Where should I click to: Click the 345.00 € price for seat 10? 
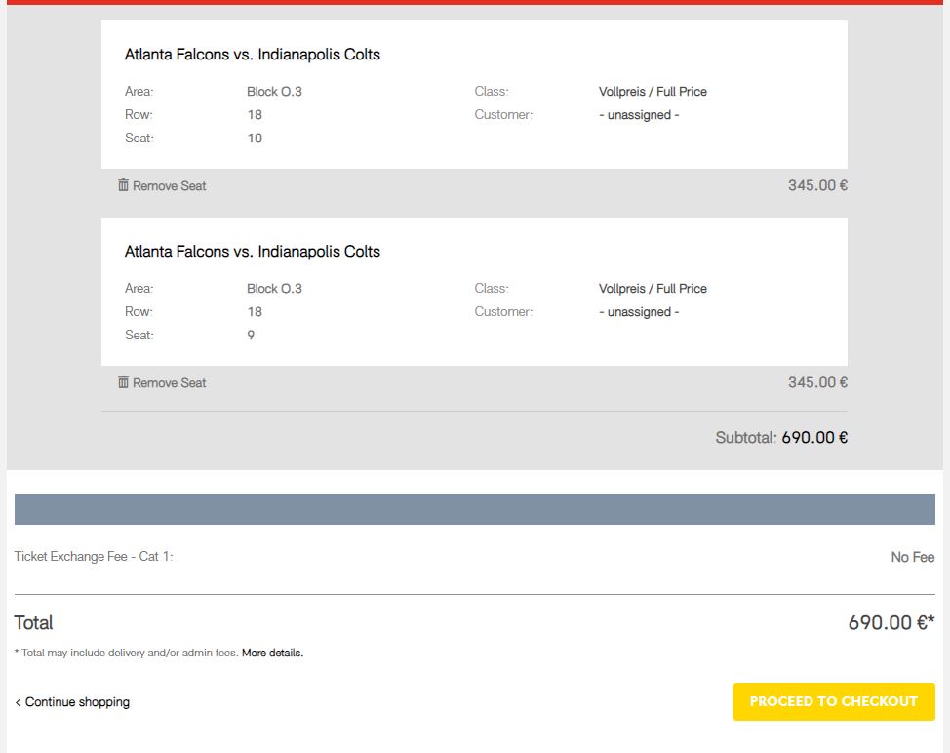pyautogui.click(x=817, y=185)
